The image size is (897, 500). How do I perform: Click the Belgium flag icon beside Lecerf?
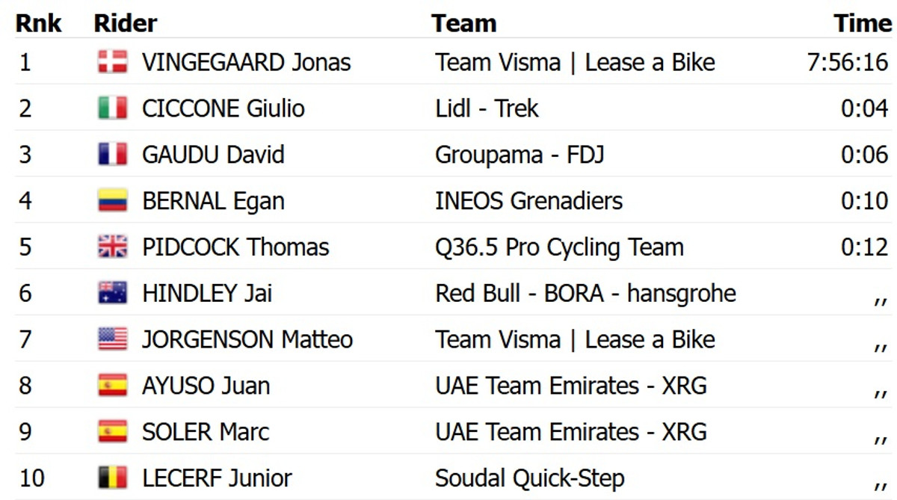112,478
